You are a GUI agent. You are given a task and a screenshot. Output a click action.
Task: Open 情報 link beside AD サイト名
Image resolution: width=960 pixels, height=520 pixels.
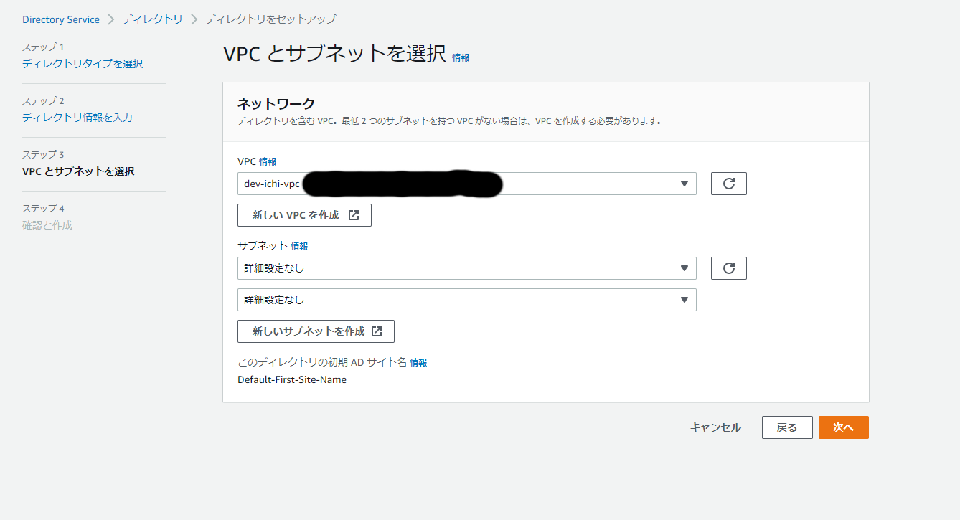click(x=418, y=363)
